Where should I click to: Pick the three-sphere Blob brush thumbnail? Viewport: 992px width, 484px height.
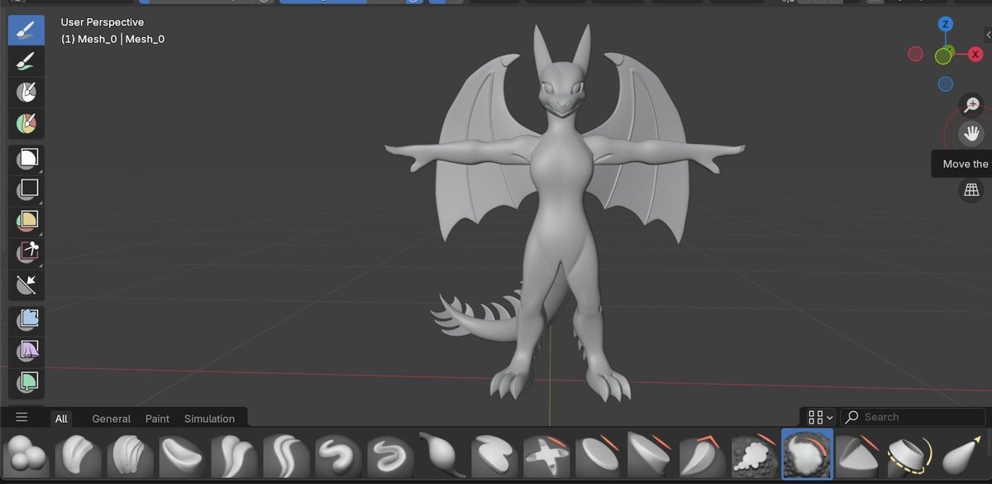[28, 455]
